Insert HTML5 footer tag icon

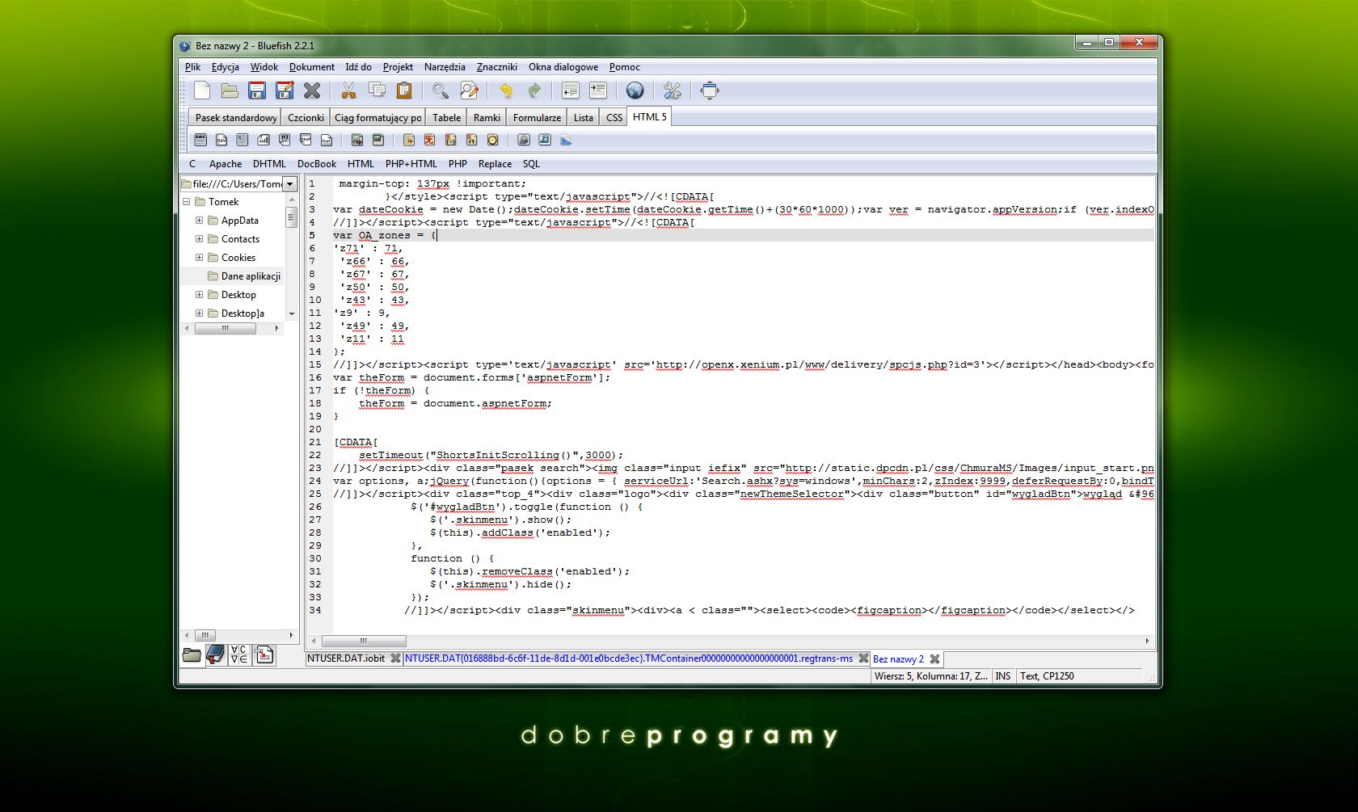pos(327,140)
